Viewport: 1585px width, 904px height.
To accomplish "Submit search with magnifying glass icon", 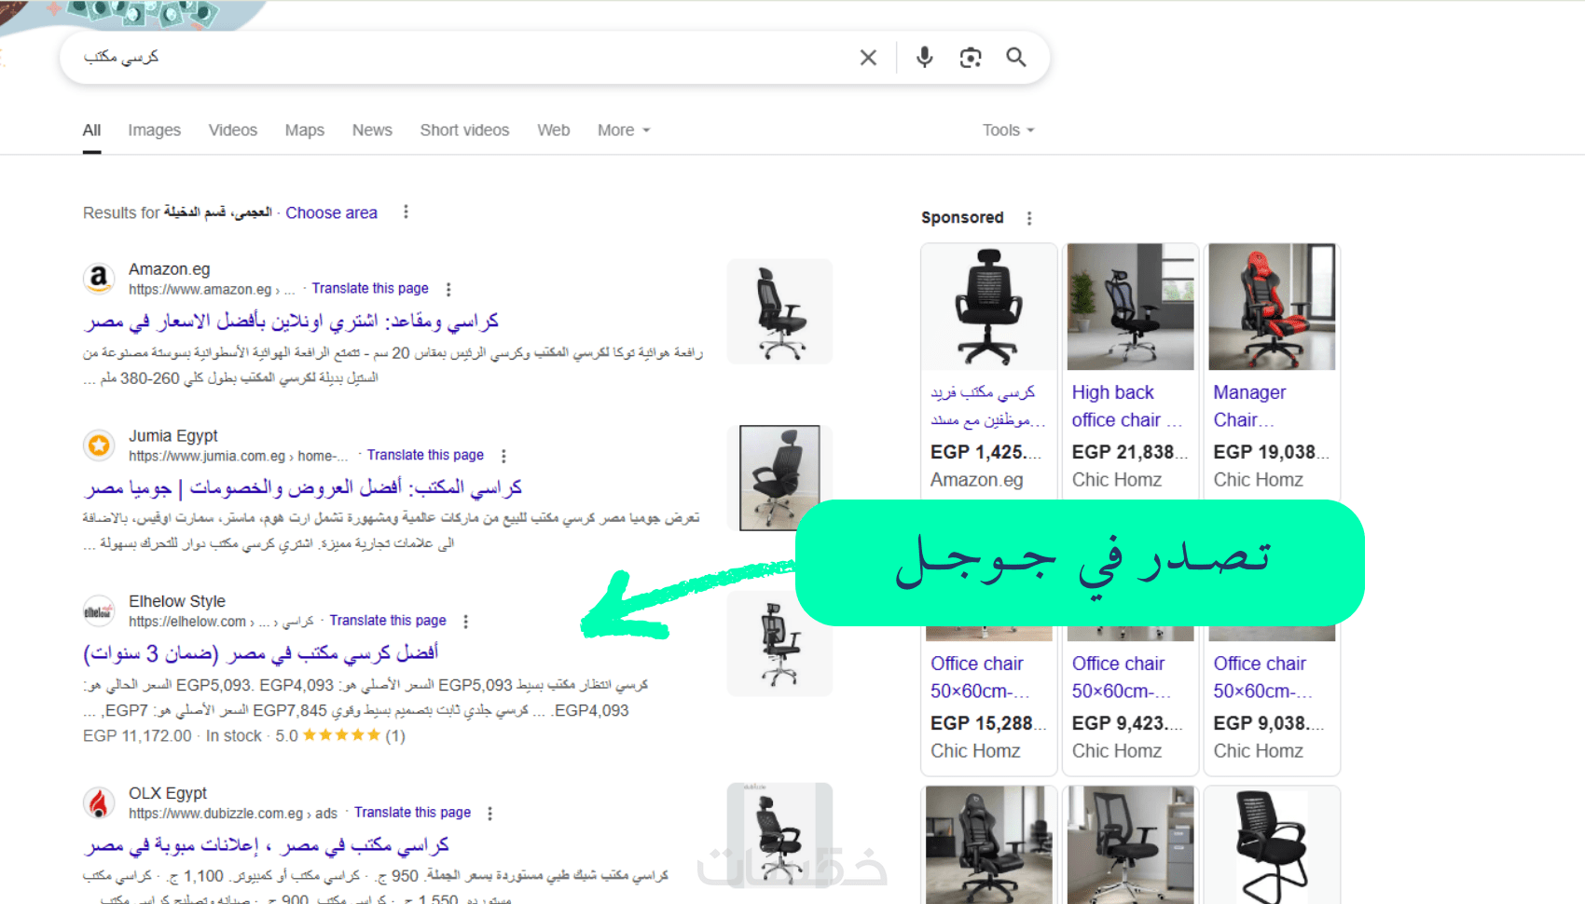I will click(x=1016, y=58).
